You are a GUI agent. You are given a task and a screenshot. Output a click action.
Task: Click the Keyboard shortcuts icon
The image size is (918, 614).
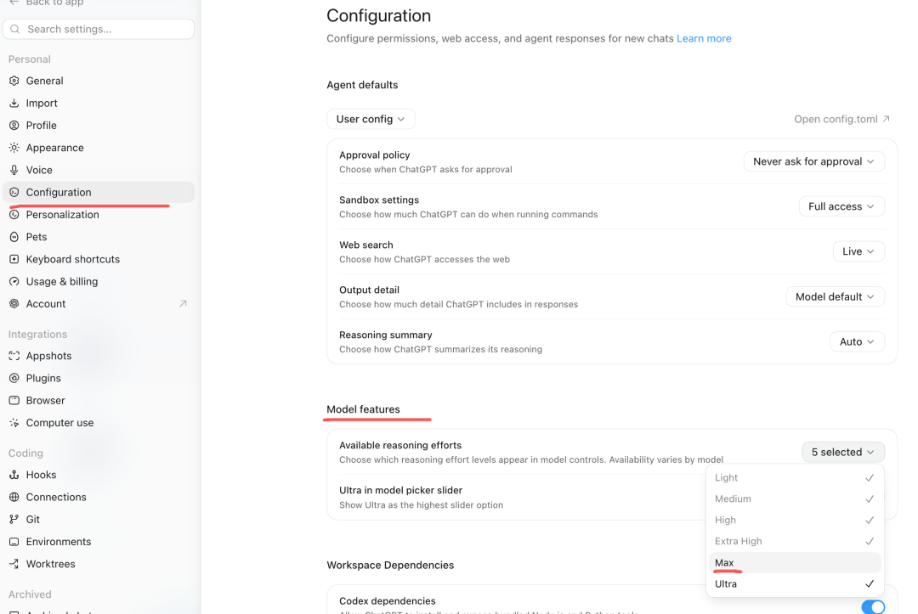click(x=14, y=259)
